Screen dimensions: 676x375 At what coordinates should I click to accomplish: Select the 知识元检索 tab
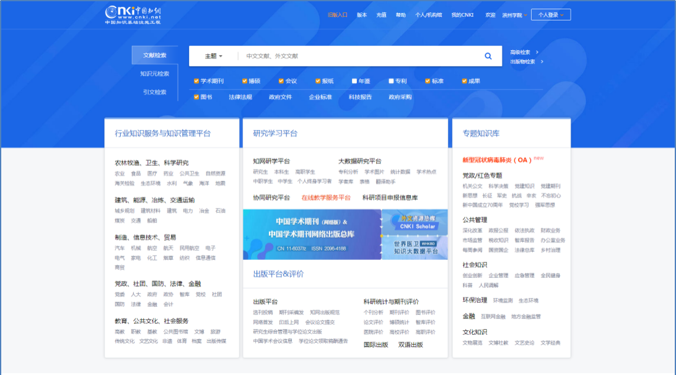point(155,74)
